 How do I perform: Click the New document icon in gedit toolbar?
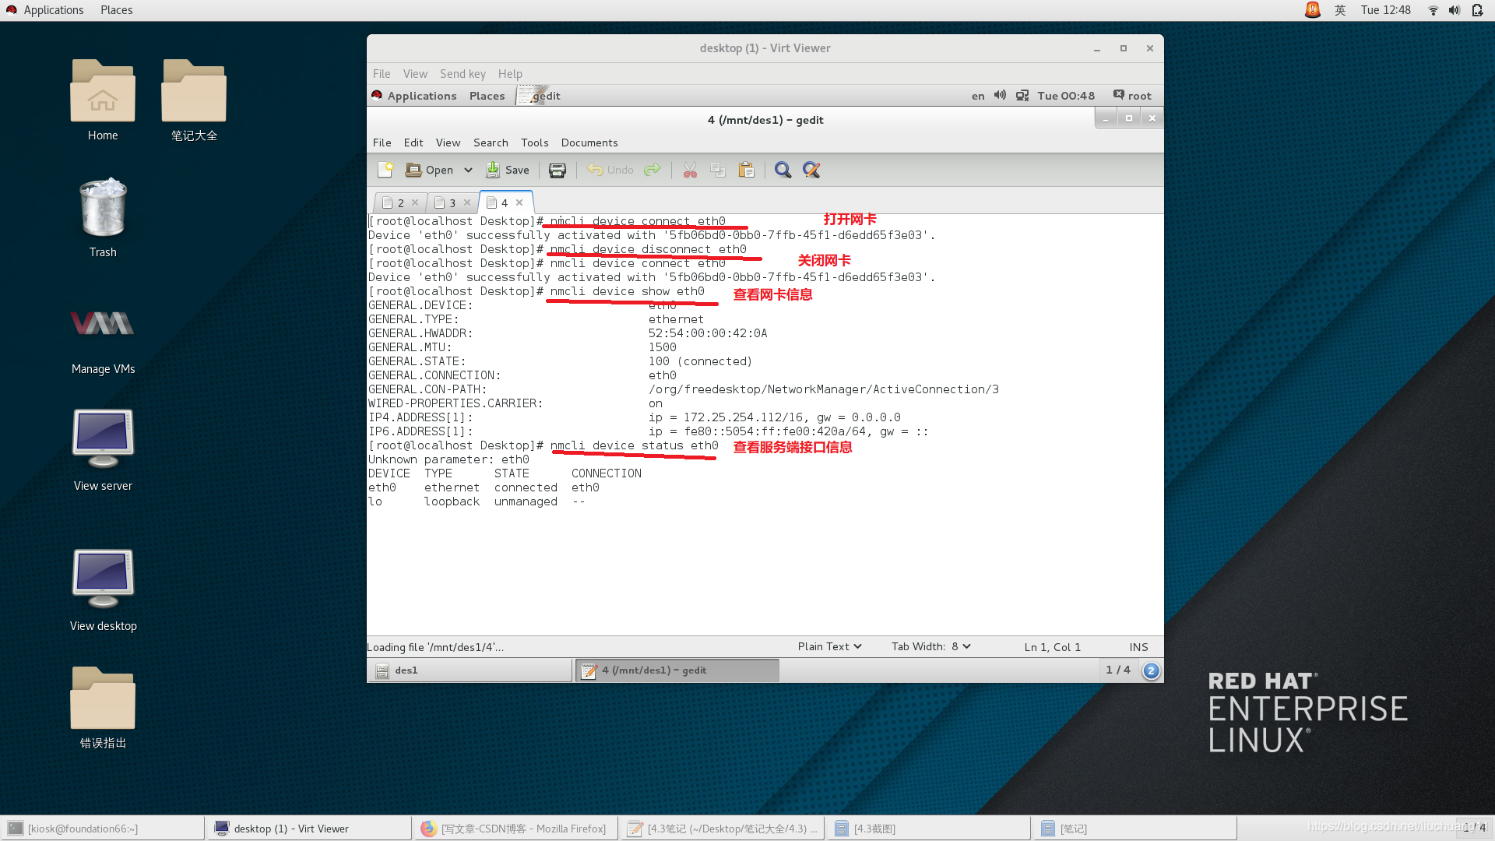(385, 170)
